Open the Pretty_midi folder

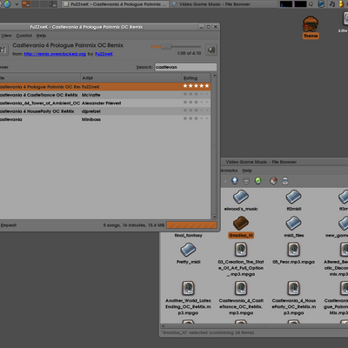click(188, 250)
